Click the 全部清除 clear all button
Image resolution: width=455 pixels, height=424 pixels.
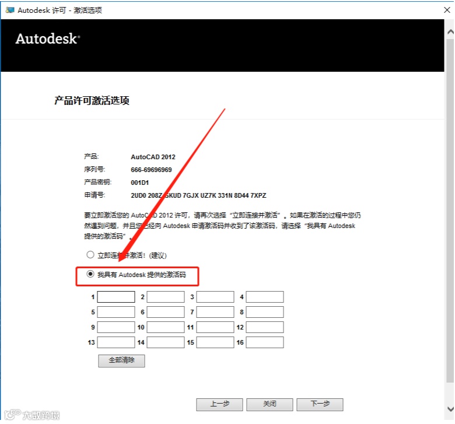click(121, 361)
